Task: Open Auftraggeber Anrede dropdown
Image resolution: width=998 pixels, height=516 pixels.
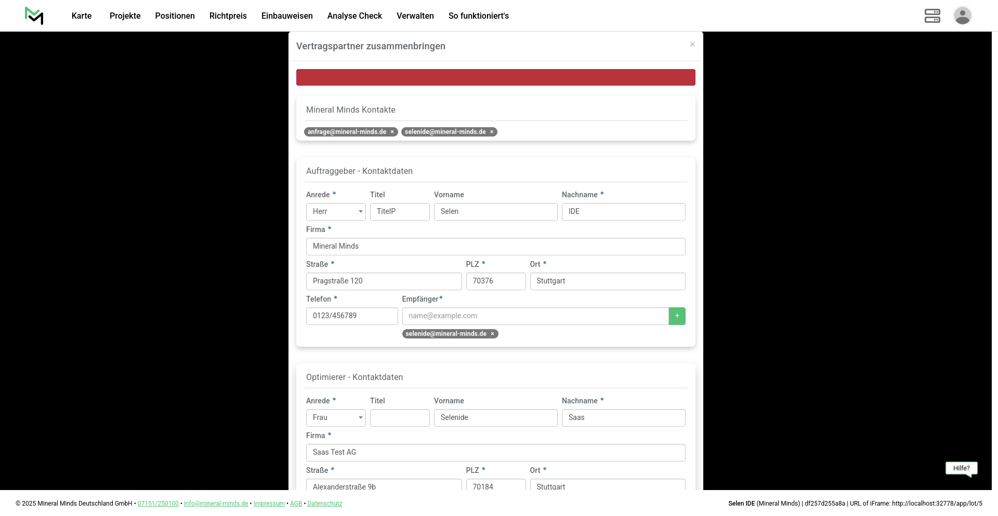Action: tap(336, 212)
